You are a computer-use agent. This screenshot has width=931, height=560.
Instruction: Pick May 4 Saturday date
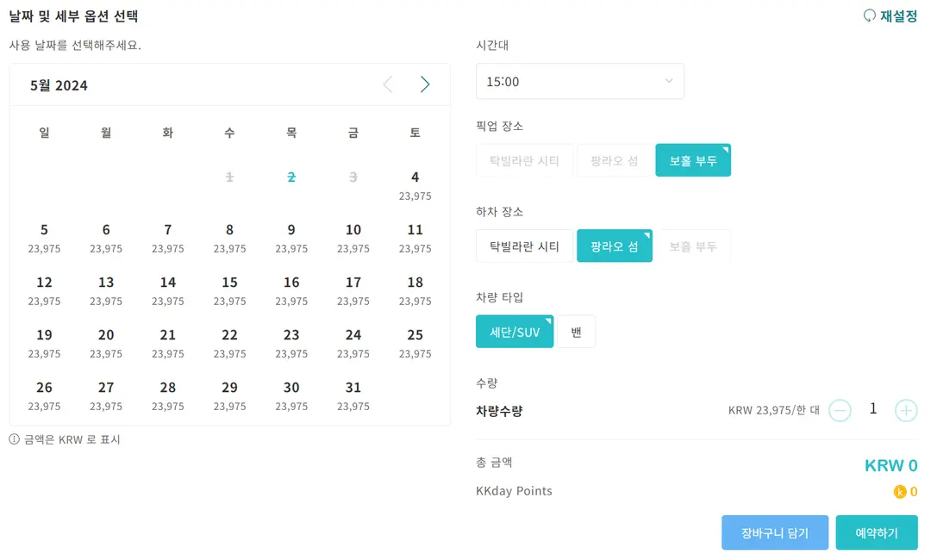point(415,185)
